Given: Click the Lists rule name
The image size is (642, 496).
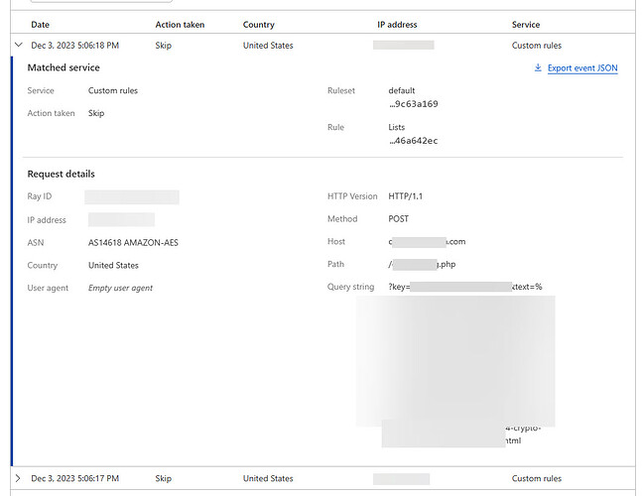Looking at the screenshot, I should coord(396,127).
